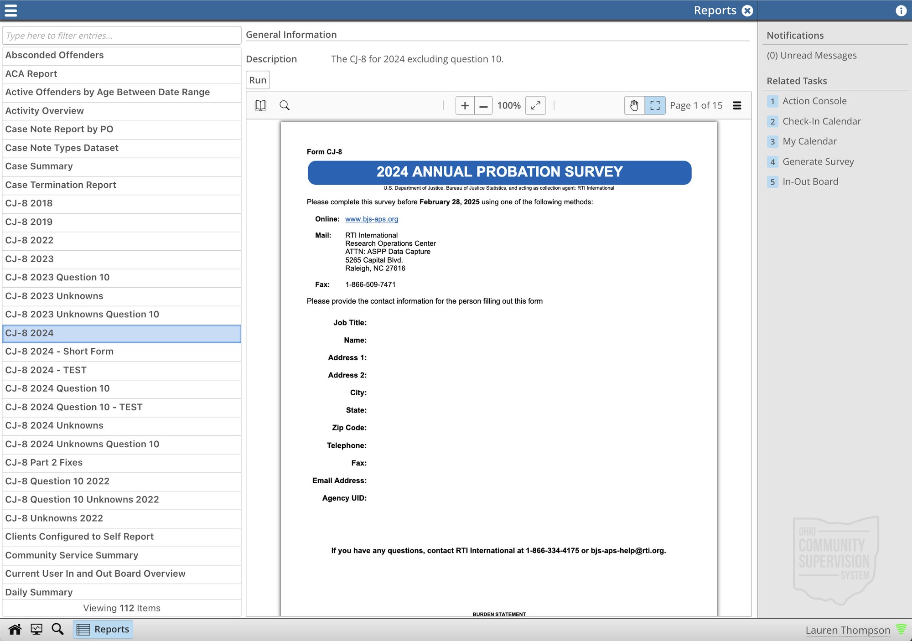The height and width of the screenshot is (641, 912).
Task: Select CJ-8 Unknowns 2022
Action: [x=122, y=518]
